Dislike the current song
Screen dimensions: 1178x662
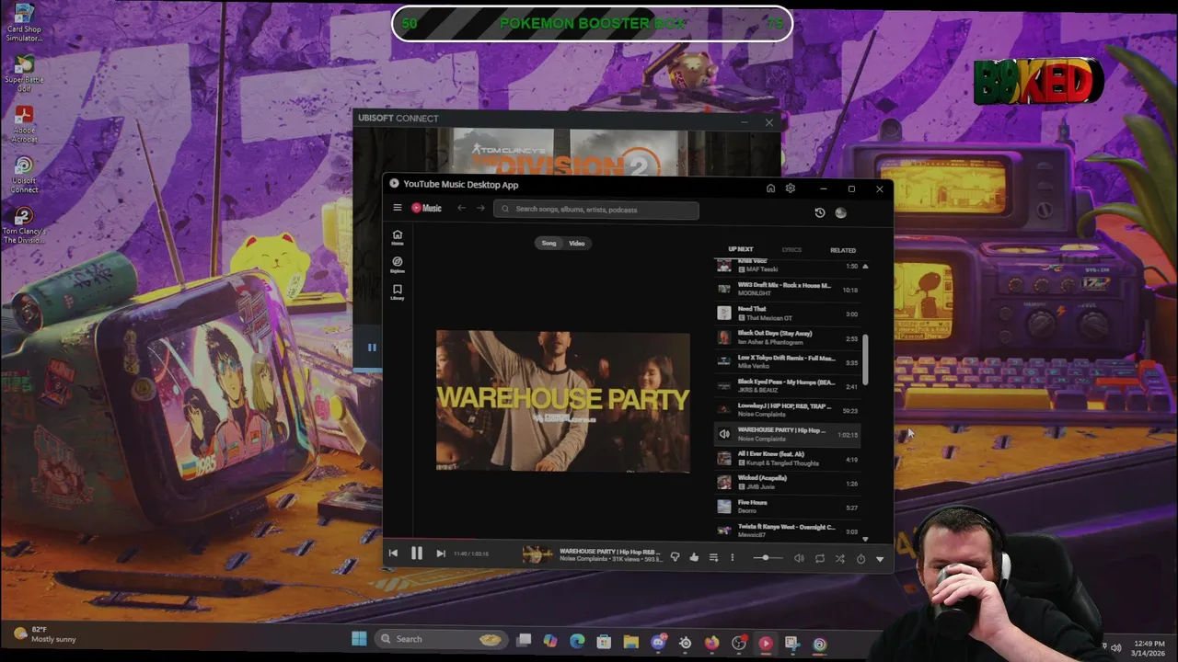click(675, 557)
